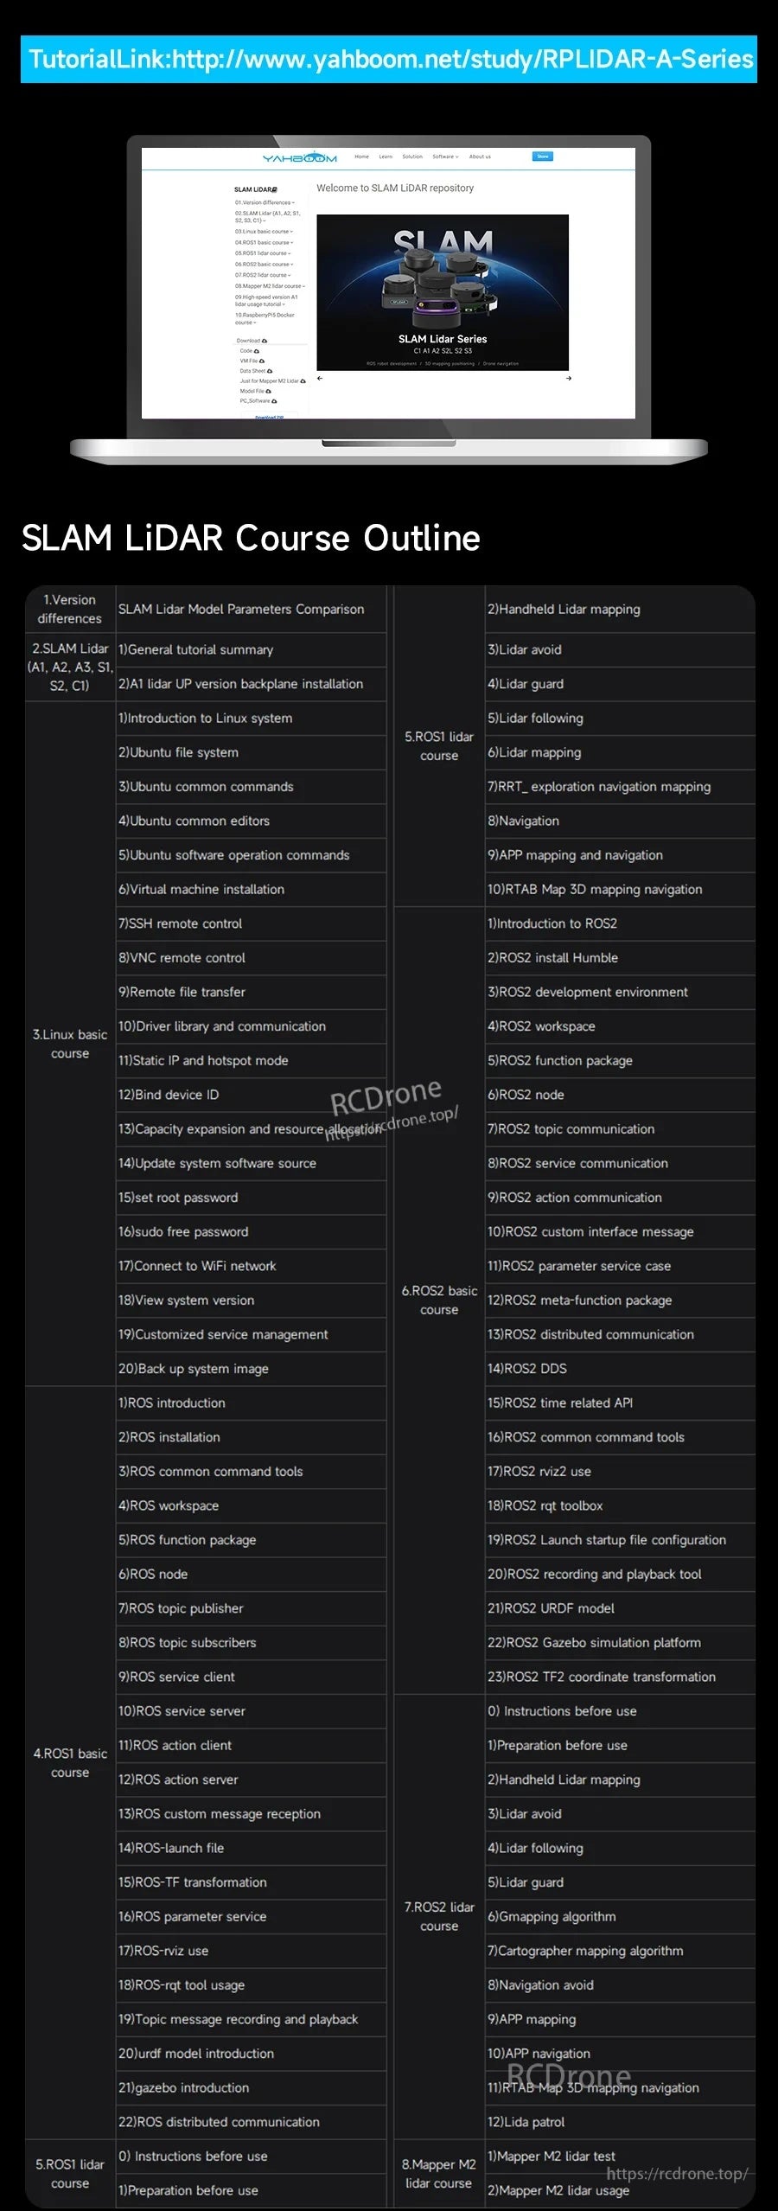Expand the 06.ROS2 basic course section

point(264,265)
